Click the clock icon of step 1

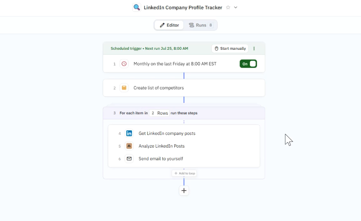(124, 64)
